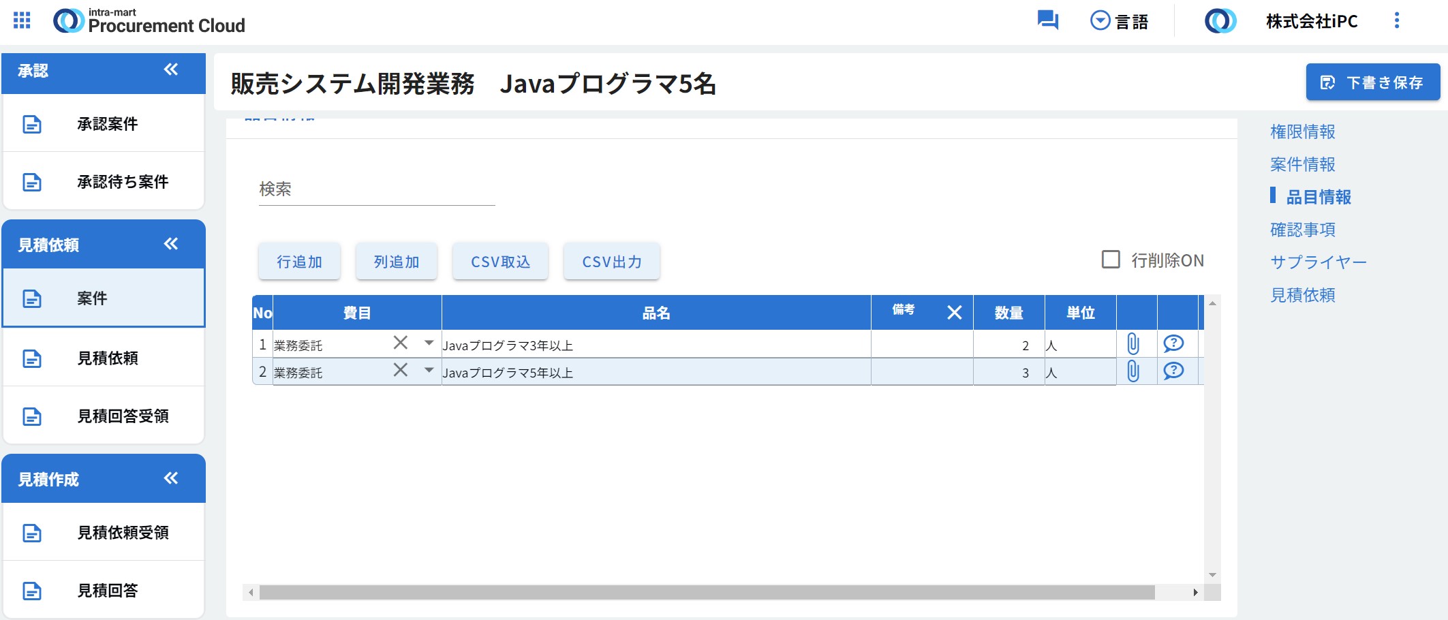This screenshot has width=1448, height=620.
Task: Click the horizontal scrollbar right arrow
Action: pyautogui.click(x=1195, y=592)
